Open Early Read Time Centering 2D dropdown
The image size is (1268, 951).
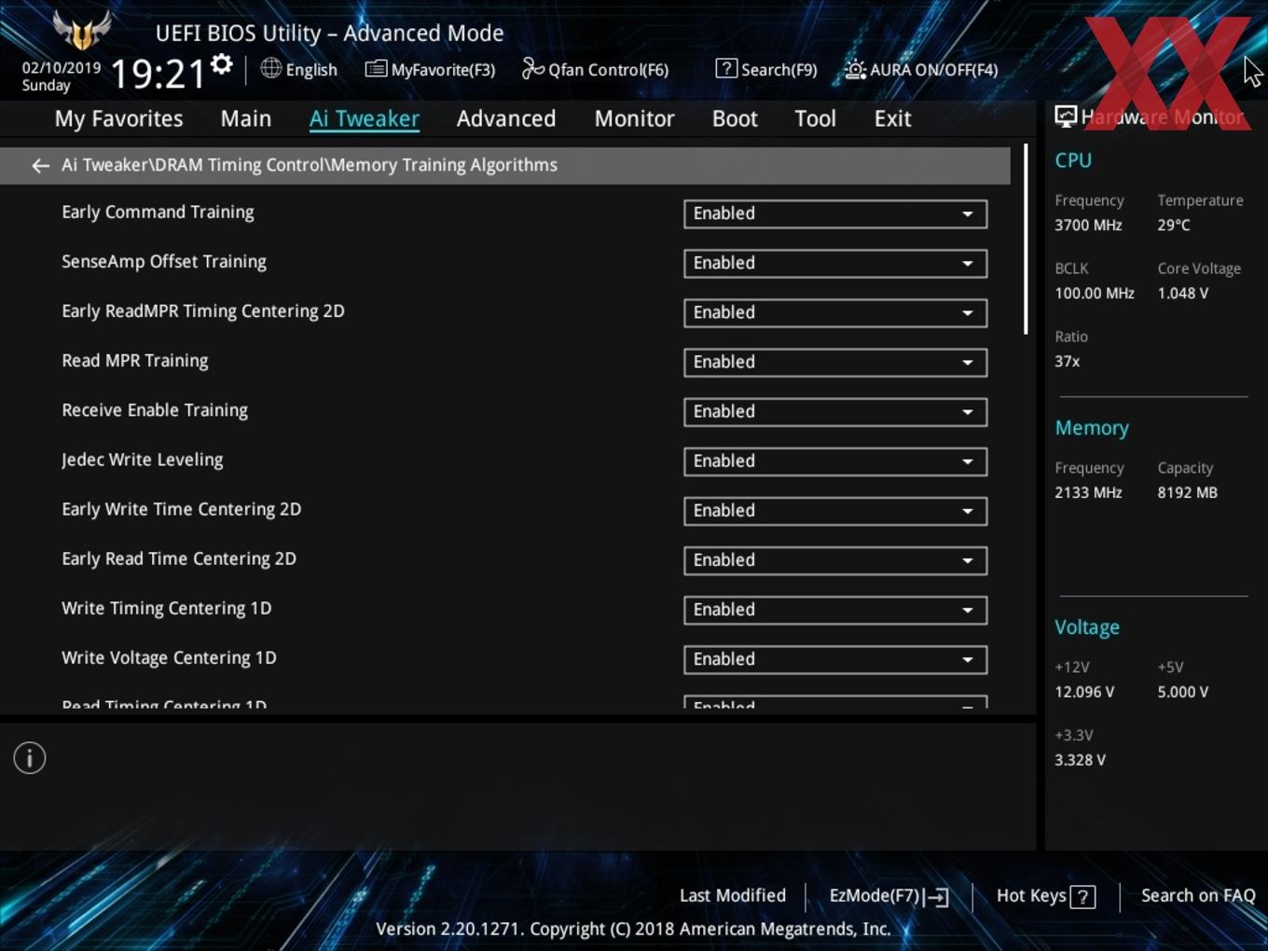(835, 559)
